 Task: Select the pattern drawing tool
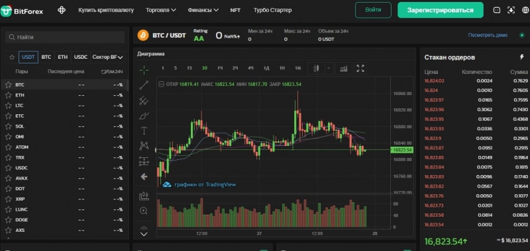pos(144,145)
